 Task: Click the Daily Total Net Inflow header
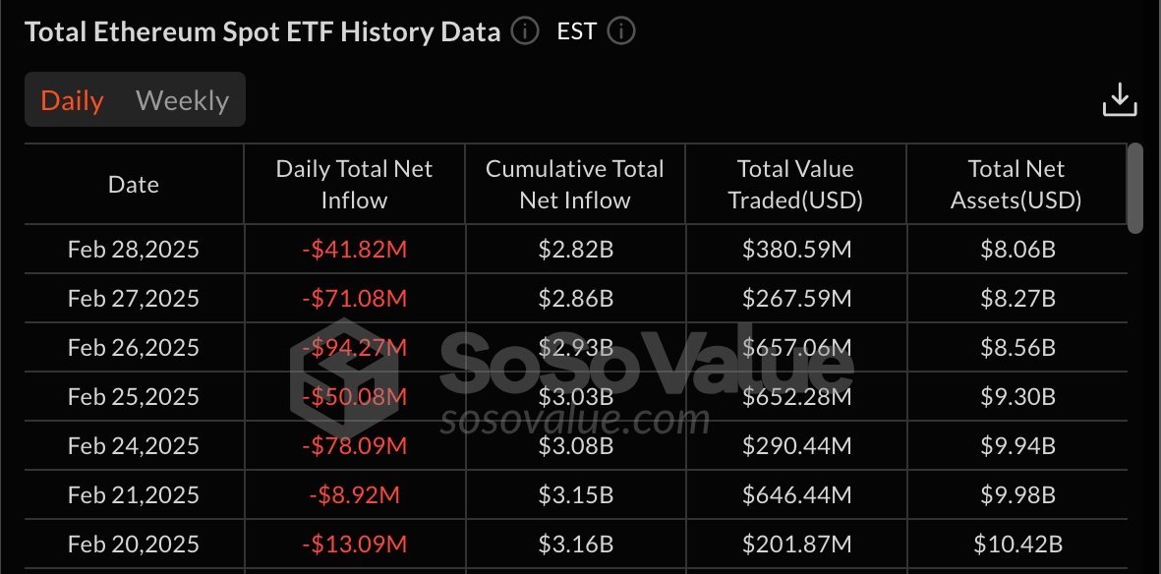354,184
